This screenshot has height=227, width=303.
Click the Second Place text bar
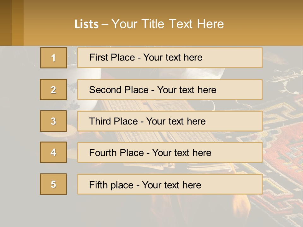pyautogui.click(x=170, y=90)
